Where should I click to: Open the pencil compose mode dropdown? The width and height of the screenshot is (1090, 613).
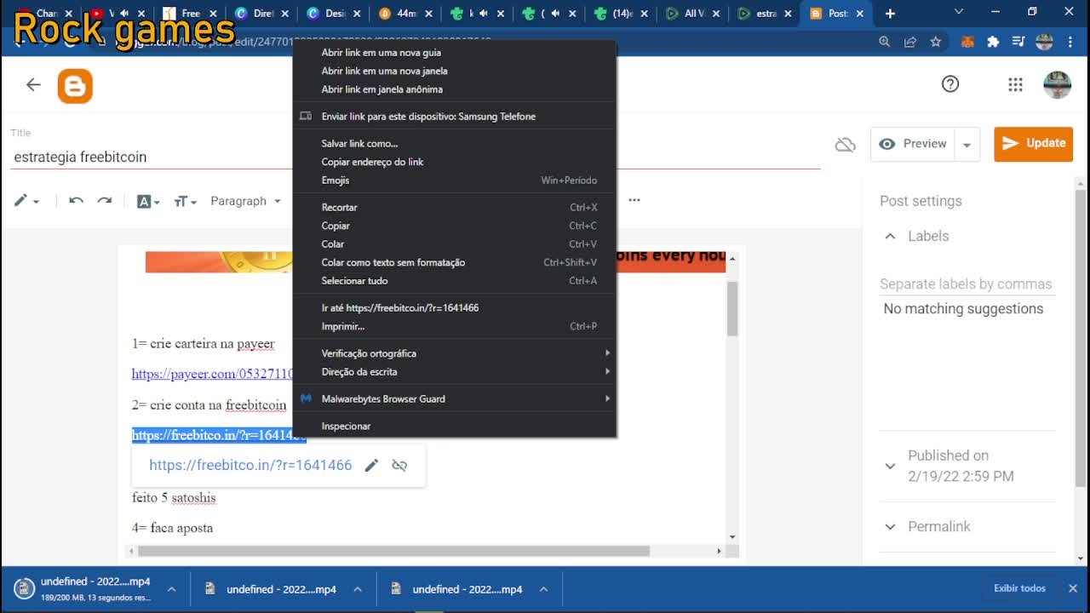pyautogui.click(x=26, y=201)
